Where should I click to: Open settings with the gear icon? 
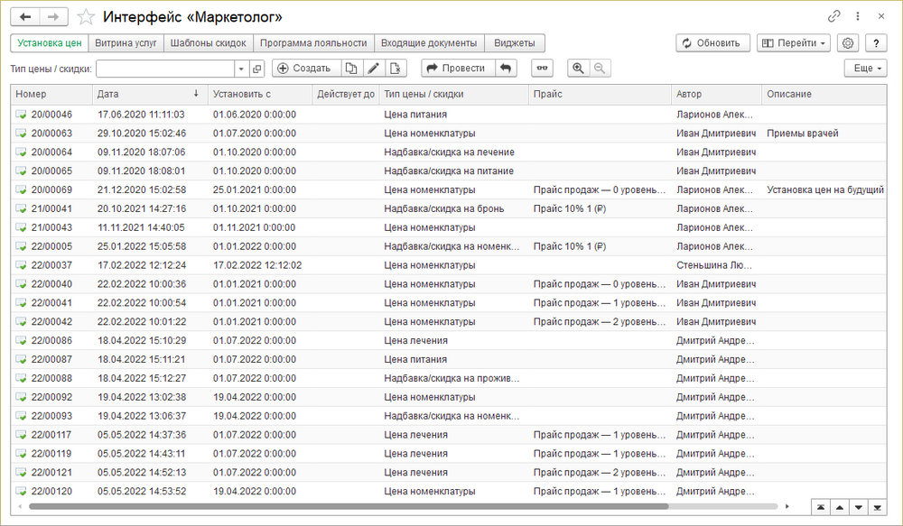[x=847, y=43]
